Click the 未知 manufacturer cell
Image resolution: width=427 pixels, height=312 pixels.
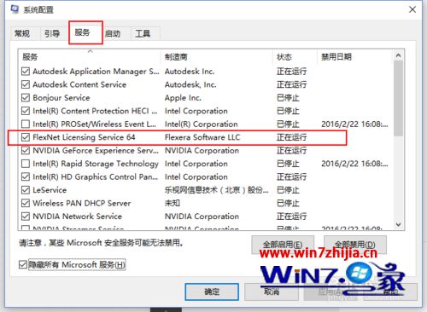(x=173, y=203)
